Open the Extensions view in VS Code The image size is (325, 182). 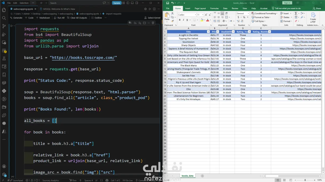point(4,51)
